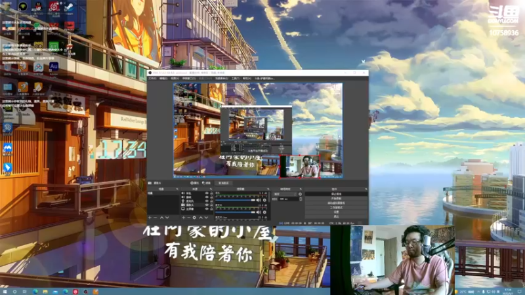Open the QQ penguin desktop icon
This screenshot has width=525, height=295.
38,8
